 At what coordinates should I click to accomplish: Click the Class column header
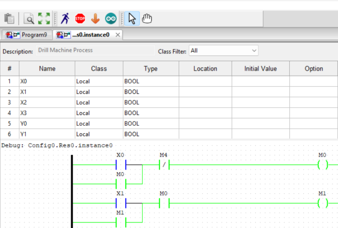pos(99,68)
